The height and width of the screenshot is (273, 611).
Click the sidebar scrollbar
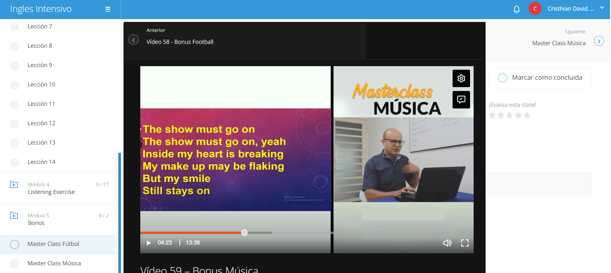coord(120,213)
